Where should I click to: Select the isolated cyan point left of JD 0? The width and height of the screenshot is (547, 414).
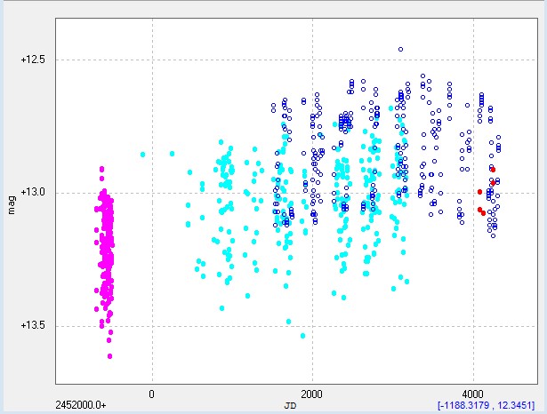(142, 155)
